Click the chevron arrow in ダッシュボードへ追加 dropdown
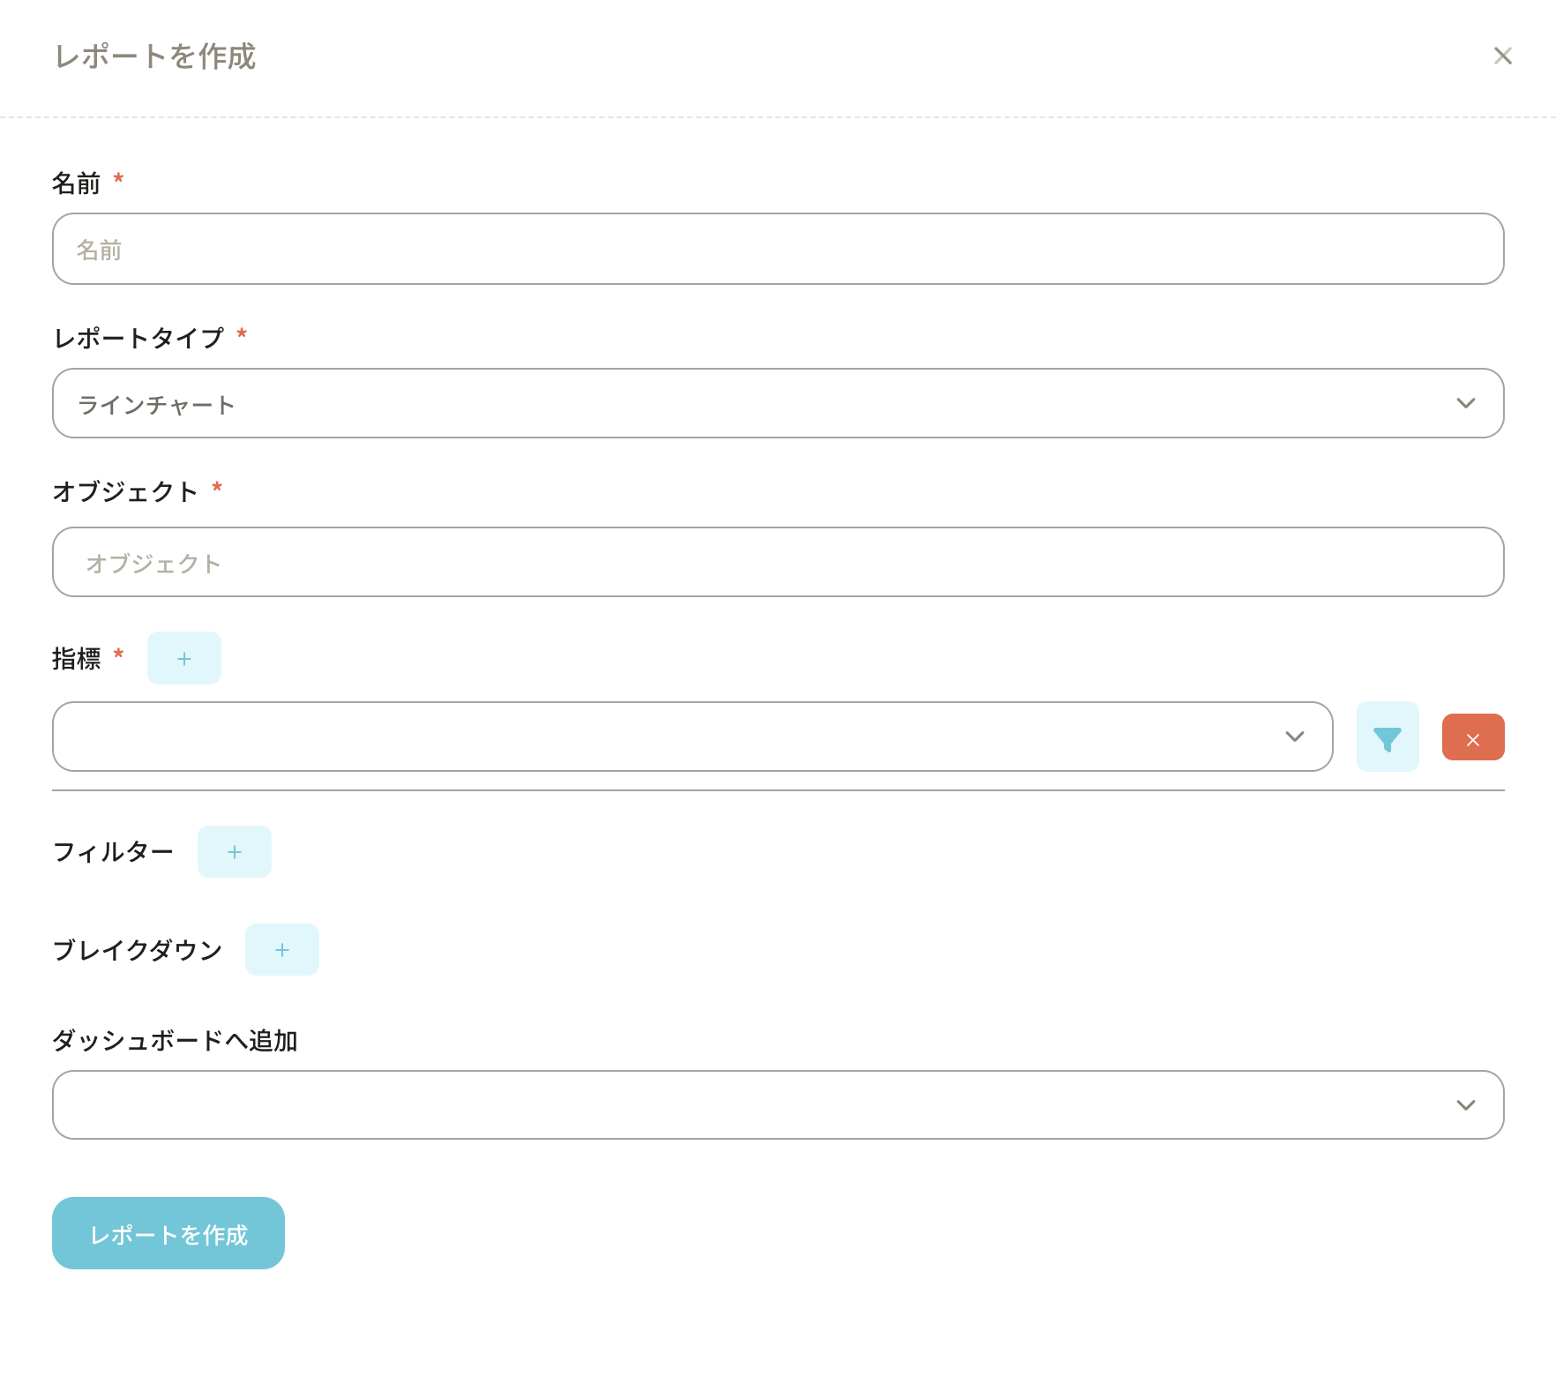 point(1465,1104)
